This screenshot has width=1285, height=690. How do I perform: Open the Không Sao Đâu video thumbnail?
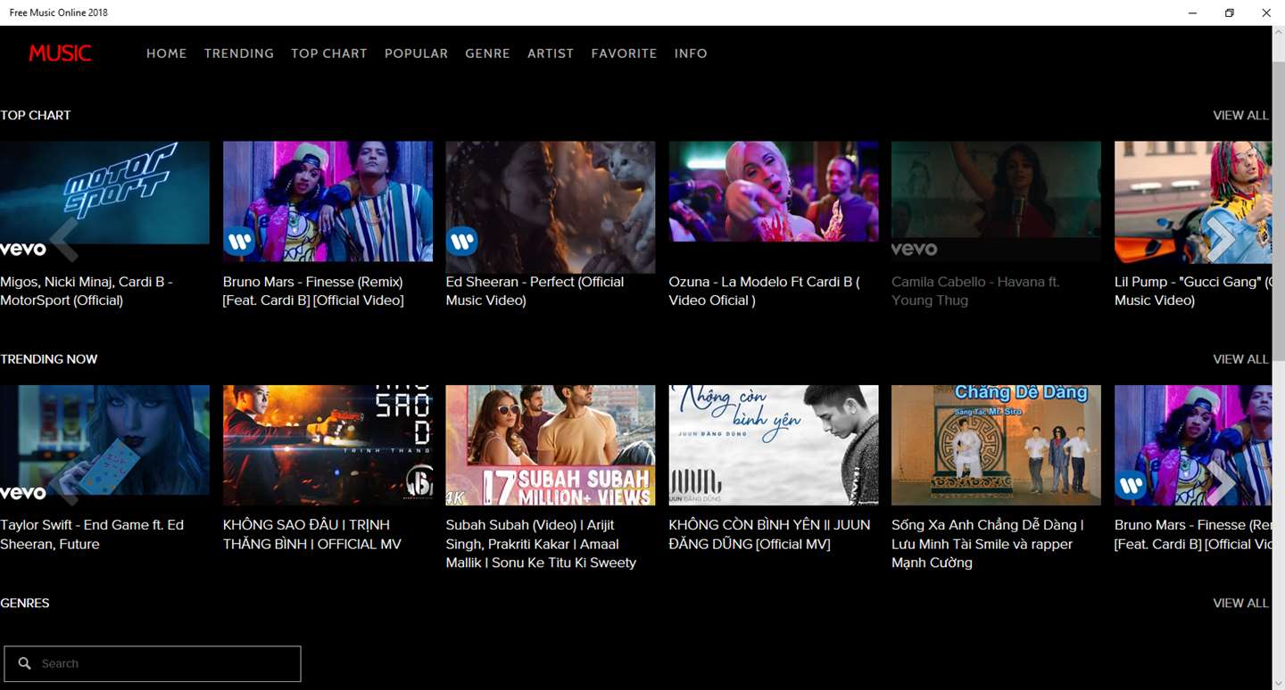click(327, 446)
